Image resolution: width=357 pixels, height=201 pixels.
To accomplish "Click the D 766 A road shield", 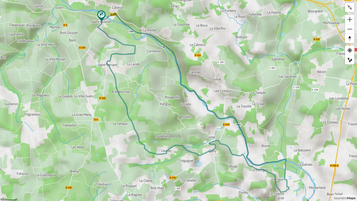I will pyautogui.click(x=334, y=165).
